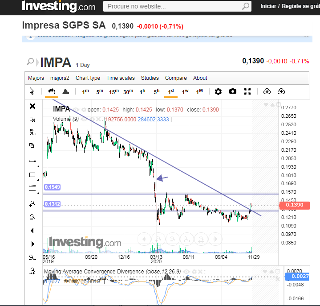Open the Majors menu
The image size is (320, 306).
pos(36,78)
